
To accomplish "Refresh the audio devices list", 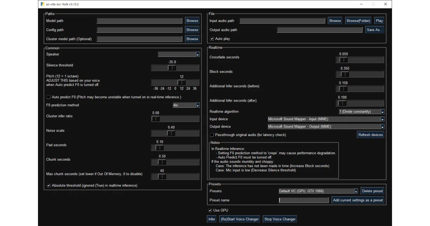I will click(x=371, y=135).
